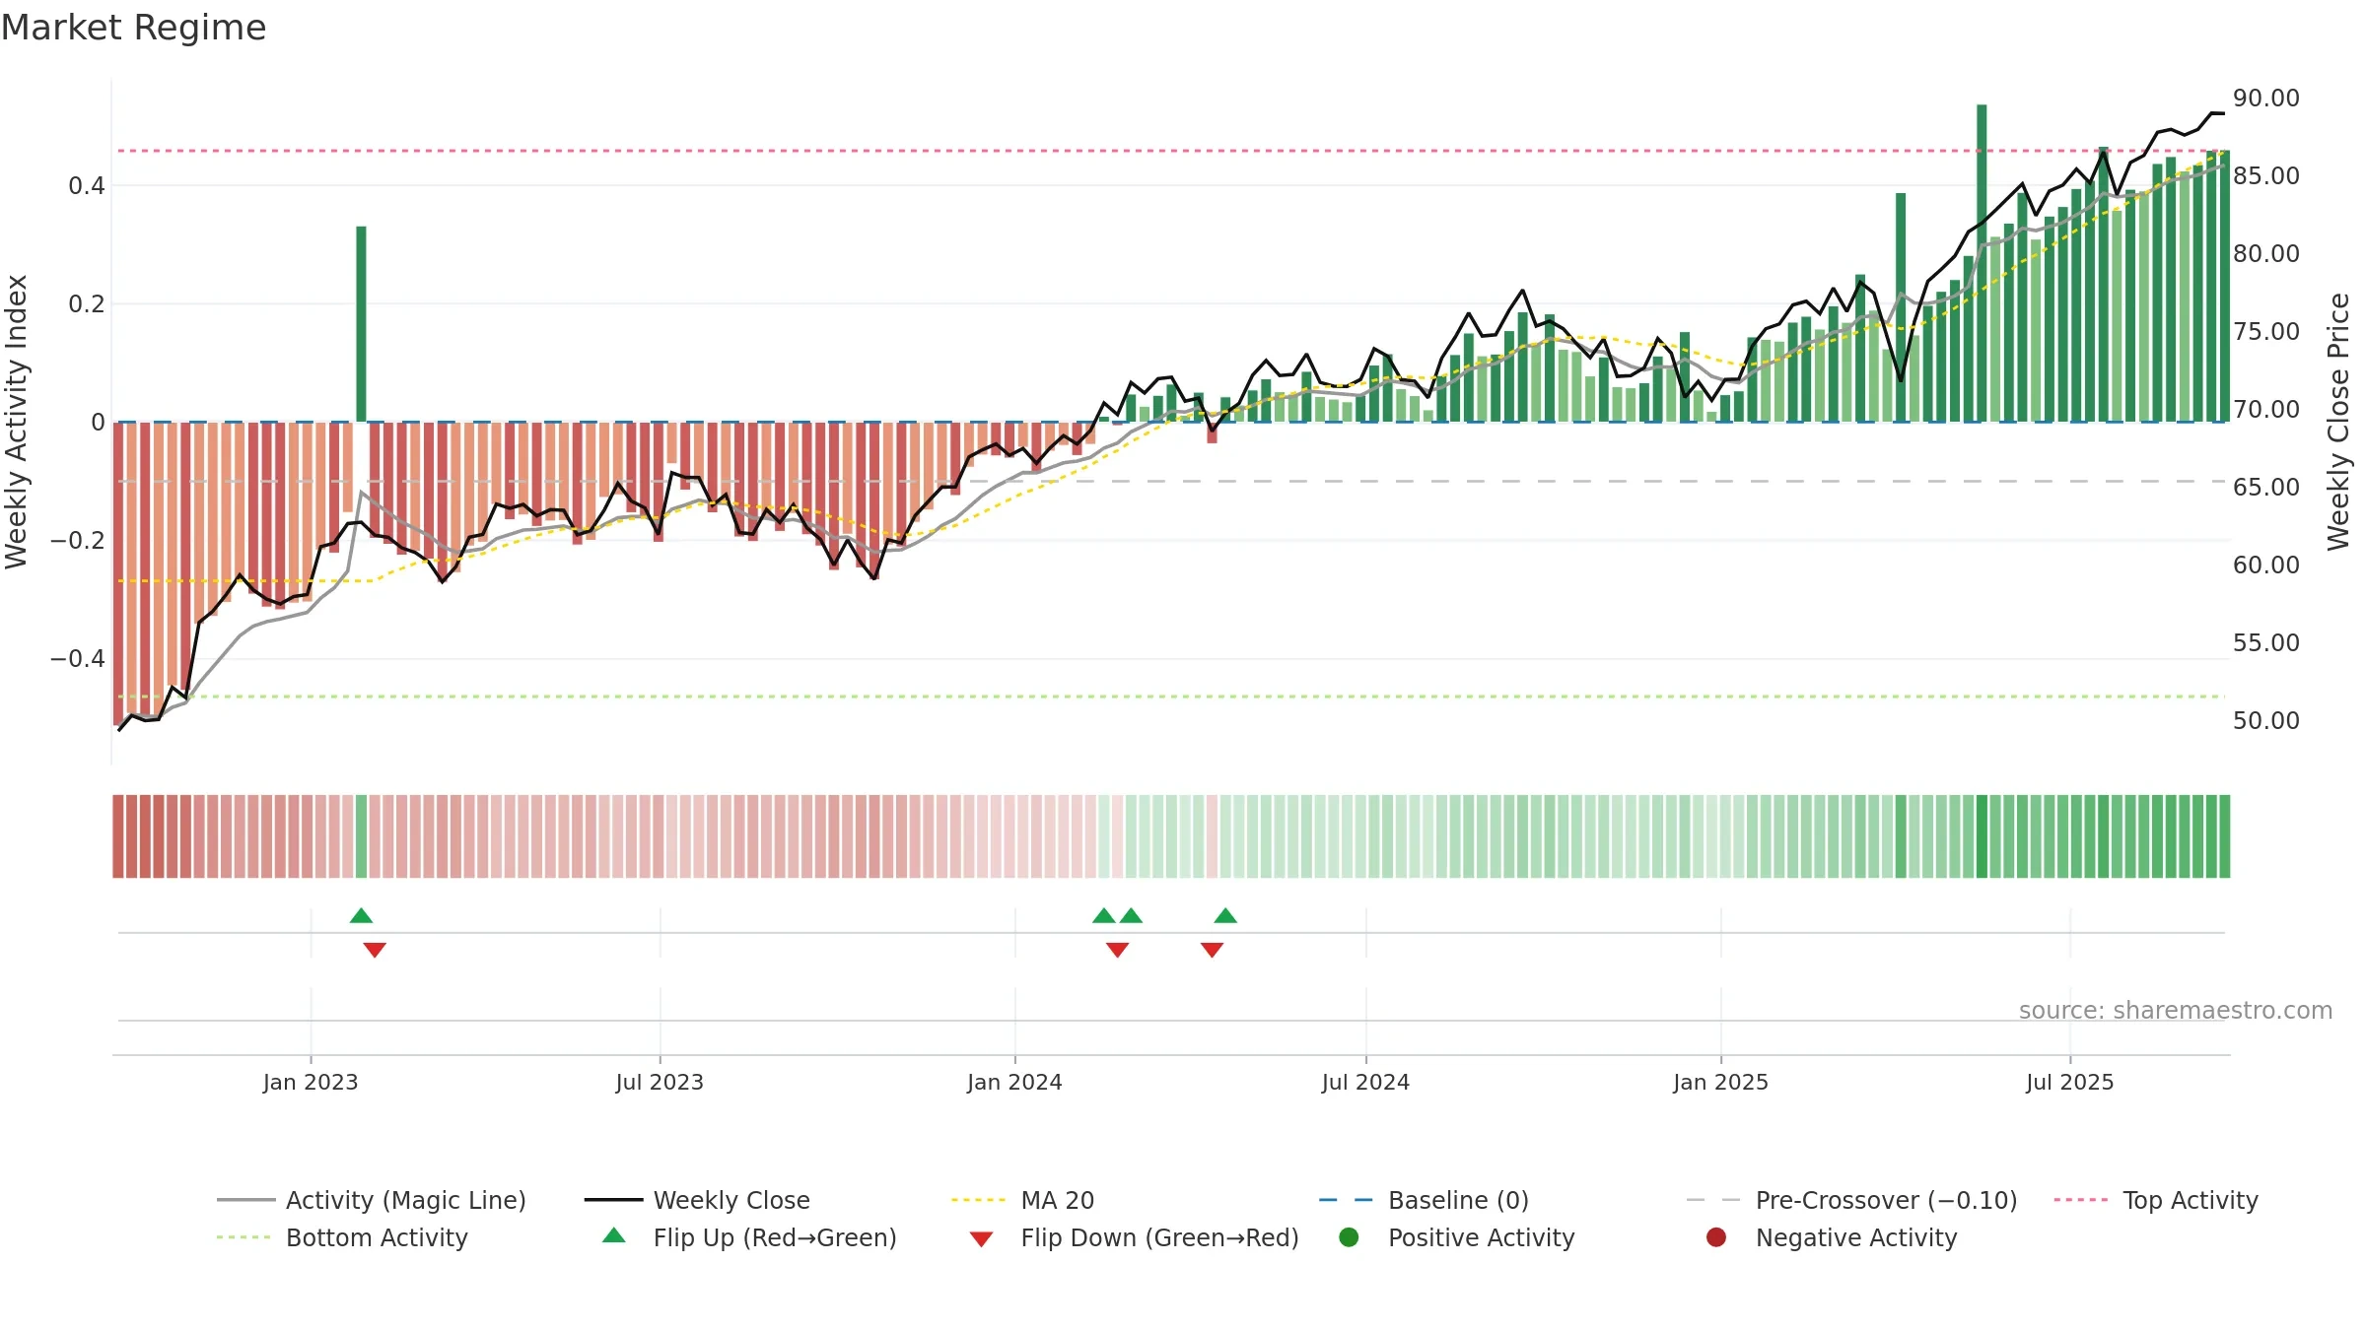Toggle the Weekly Close legend entry
Screen dimensions: 2366x1330
click(x=697, y=1200)
